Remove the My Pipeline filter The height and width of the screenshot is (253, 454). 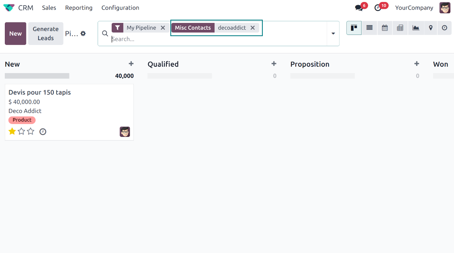[x=163, y=28]
